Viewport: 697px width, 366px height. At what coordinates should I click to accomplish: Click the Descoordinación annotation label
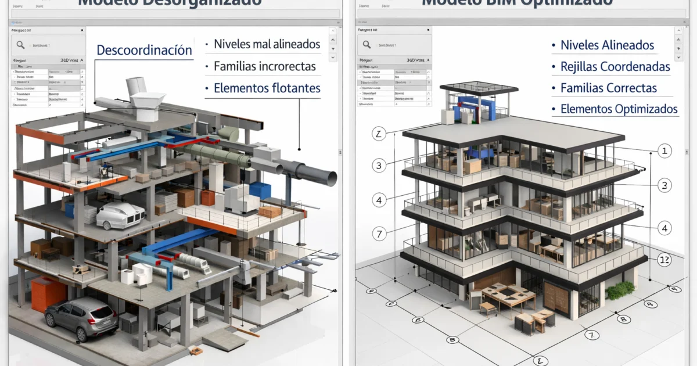(143, 50)
